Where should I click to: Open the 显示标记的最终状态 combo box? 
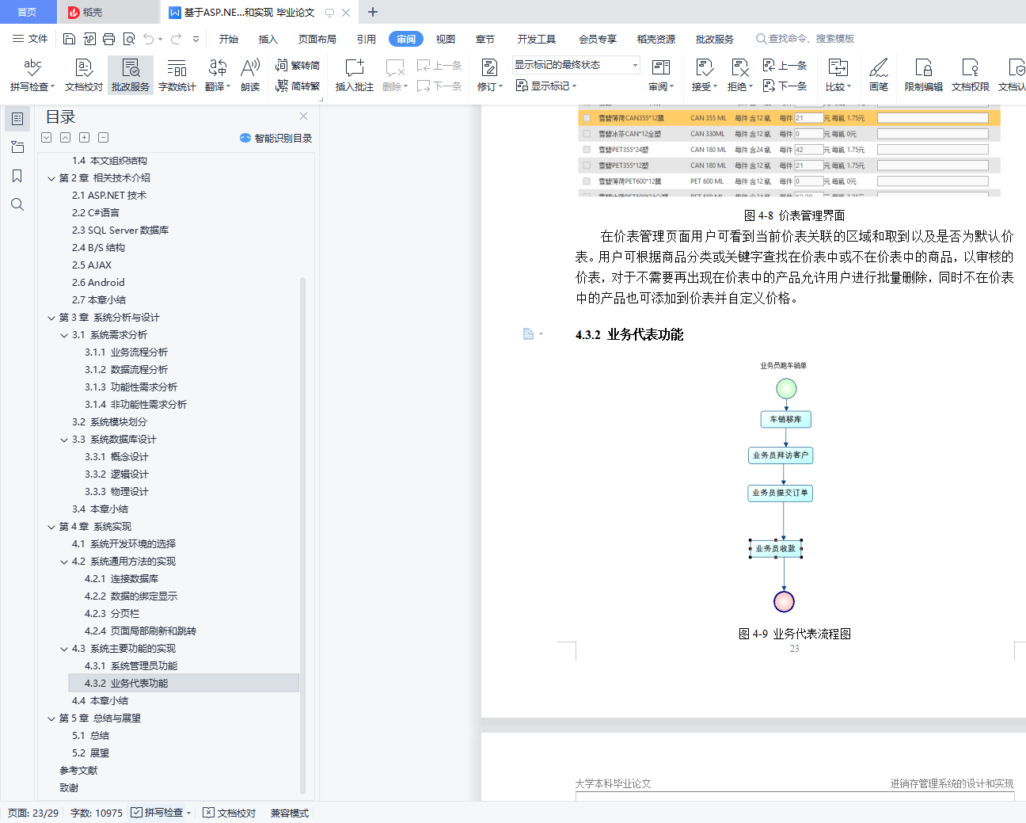coord(576,65)
